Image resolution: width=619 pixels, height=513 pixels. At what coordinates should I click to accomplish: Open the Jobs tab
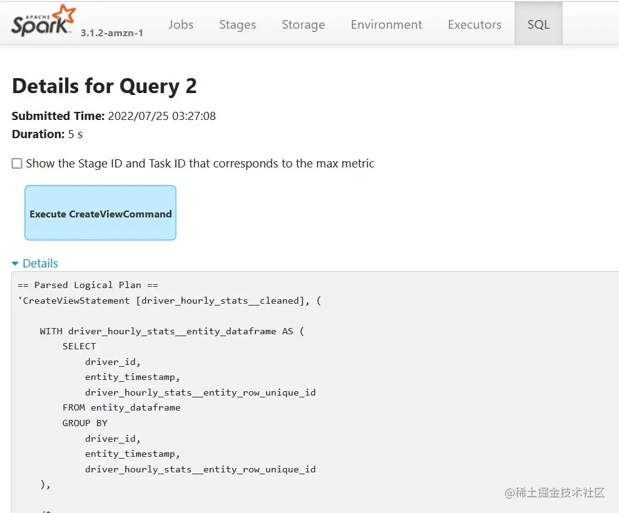coord(181,24)
